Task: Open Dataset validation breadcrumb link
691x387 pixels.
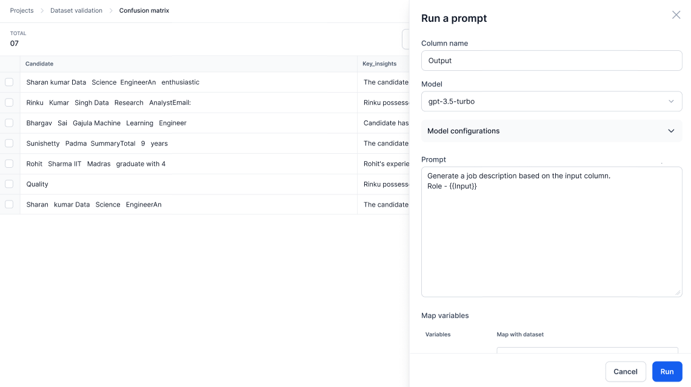Action: 76,10
